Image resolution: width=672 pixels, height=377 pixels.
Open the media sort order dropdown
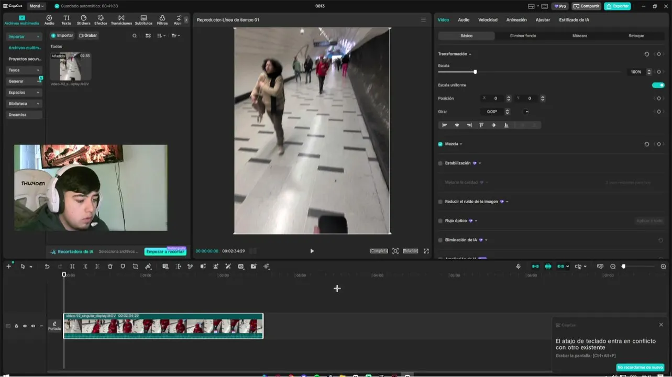[162, 36]
